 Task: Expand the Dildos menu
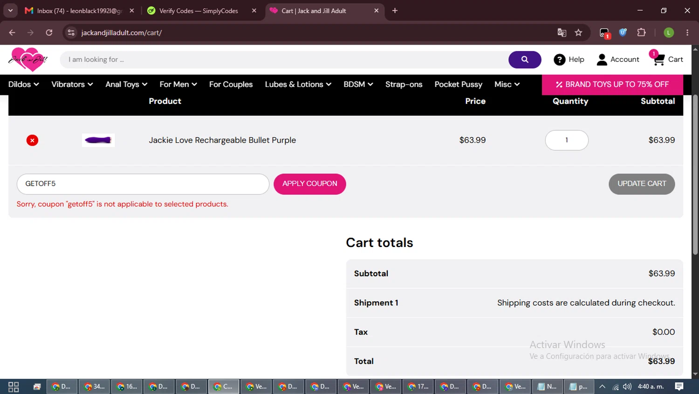[x=23, y=85]
